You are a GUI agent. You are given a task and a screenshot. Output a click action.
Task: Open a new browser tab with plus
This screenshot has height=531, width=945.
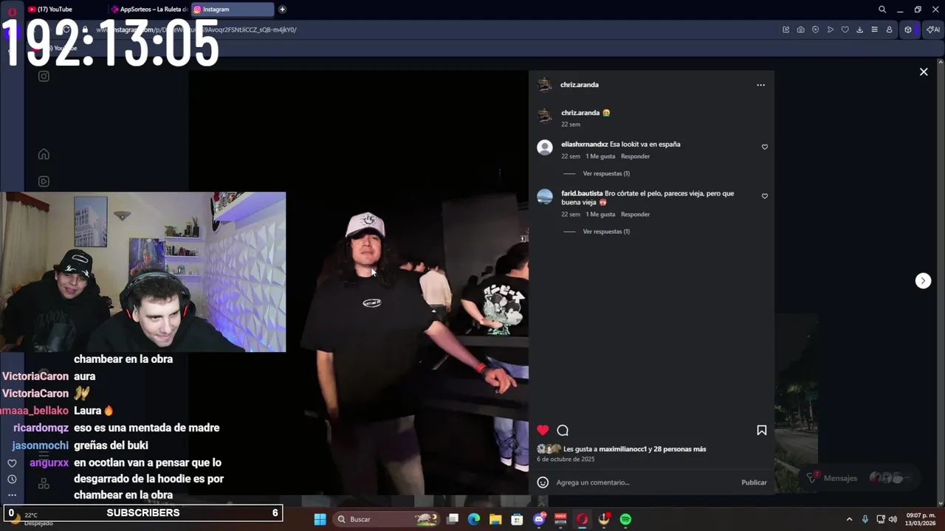coord(282,10)
